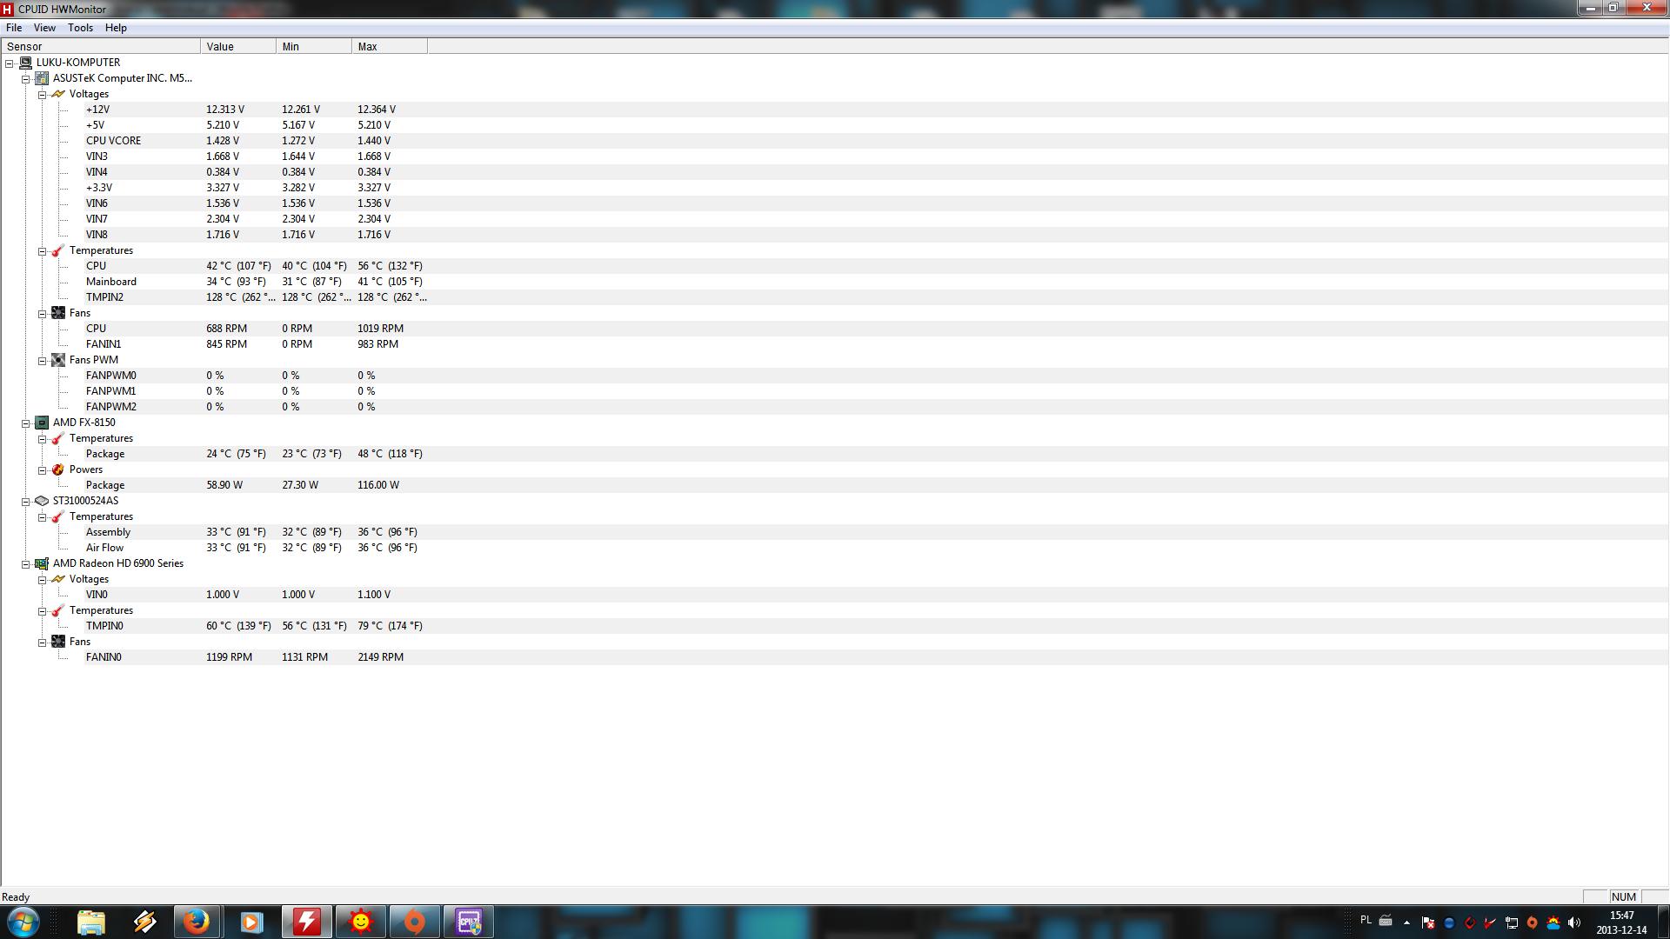Collapse the AMD Radeon HD 6900 Series node
This screenshot has height=939, width=1670.
click(26, 563)
